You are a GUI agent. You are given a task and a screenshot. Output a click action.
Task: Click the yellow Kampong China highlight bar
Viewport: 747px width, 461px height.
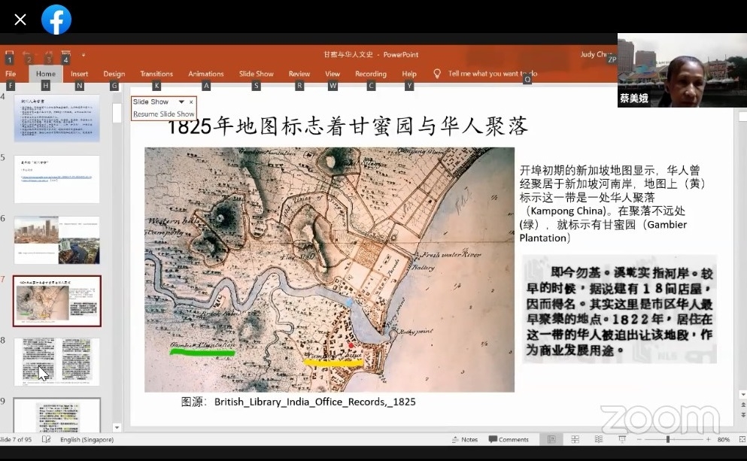point(333,362)
